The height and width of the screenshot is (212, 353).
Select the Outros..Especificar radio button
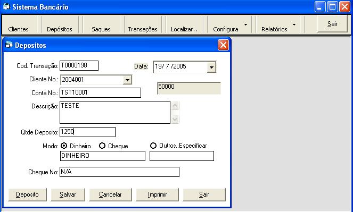click(x=153, y=146)
